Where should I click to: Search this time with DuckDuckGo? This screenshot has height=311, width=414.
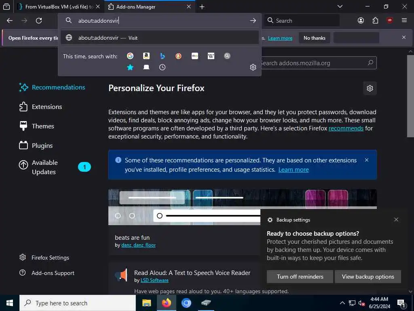pyautogui.click(x=178, y=56)
